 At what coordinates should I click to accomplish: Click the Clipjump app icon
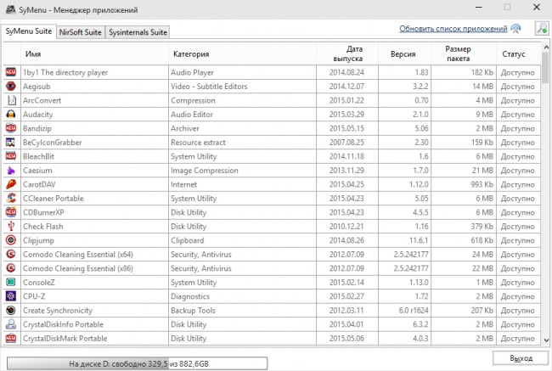click(x=11, y=240)
